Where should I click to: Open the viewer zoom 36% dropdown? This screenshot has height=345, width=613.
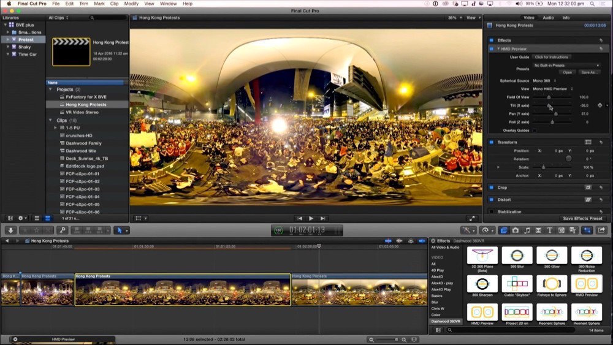pyautogui.click(x=455, y=18)
